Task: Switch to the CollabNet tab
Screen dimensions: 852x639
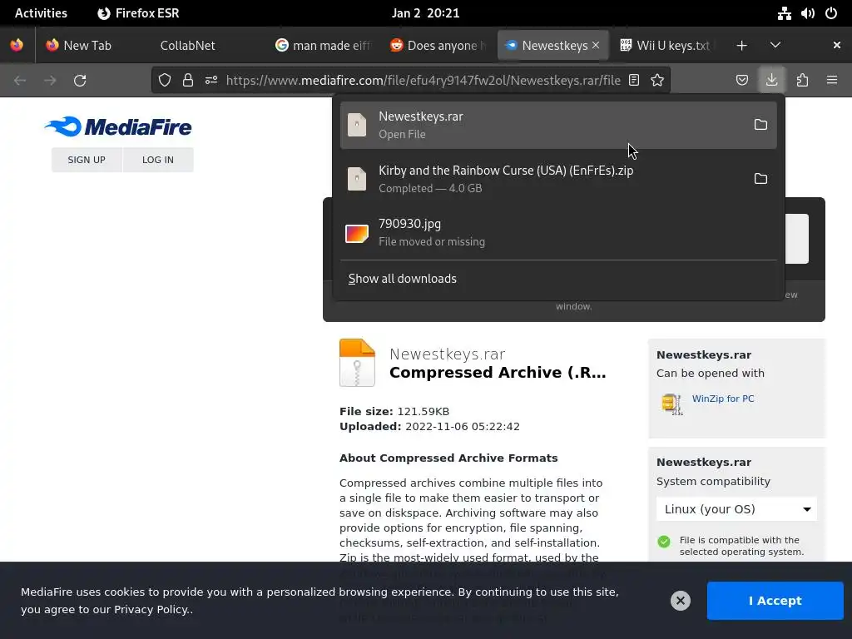Action: click(187, 45)
